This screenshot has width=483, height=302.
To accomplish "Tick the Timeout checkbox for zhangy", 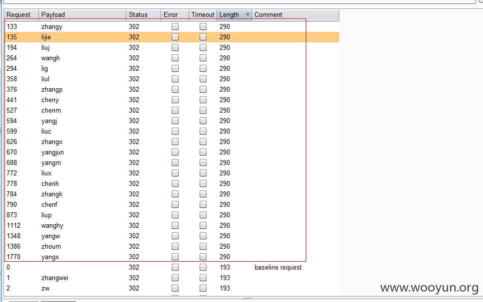I will click(203, 26).
